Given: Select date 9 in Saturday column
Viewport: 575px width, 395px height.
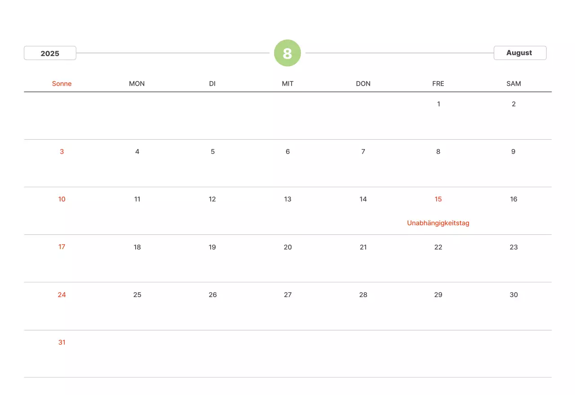Looking at the screenshot, I should 513,152.
